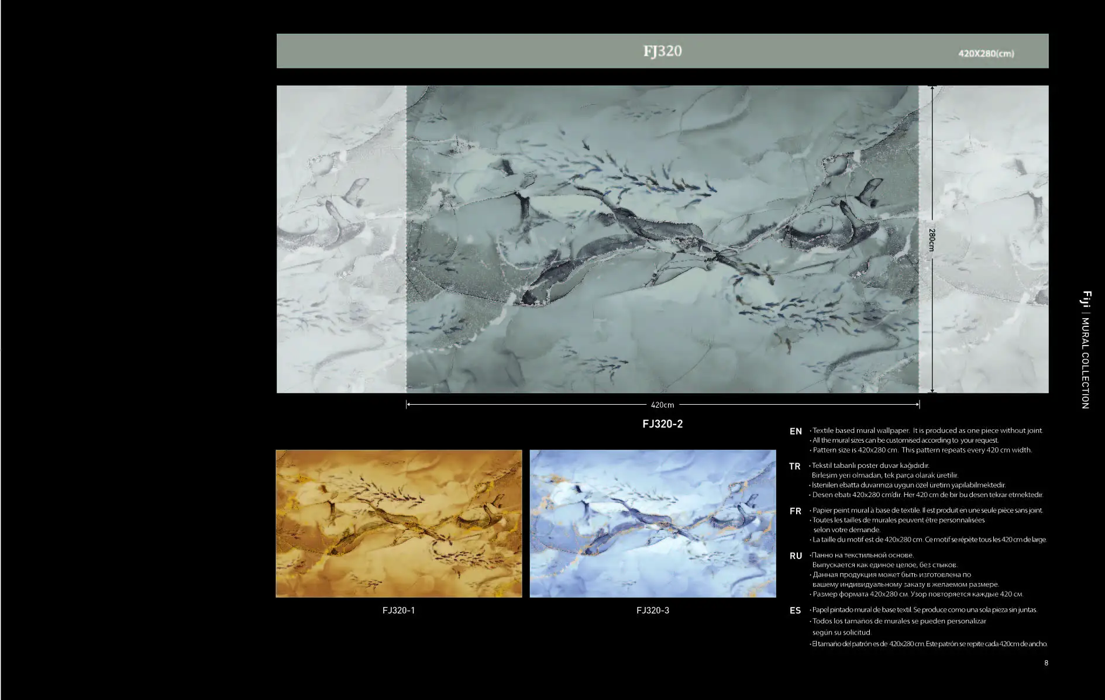
Task: Open the blue FJ320-3 mural thumbnail
Action: [652, 523]
